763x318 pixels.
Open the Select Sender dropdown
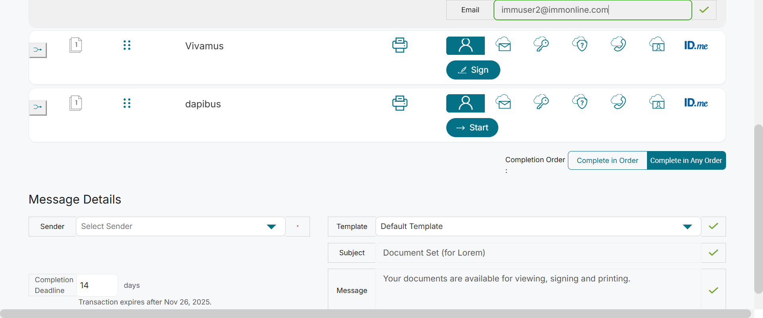click(180, 227)
